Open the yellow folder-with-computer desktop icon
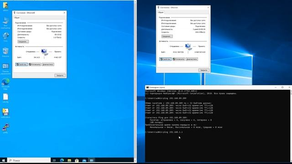Image resolution: width=292 pixels, height=164 pixels. click(5, 113)
